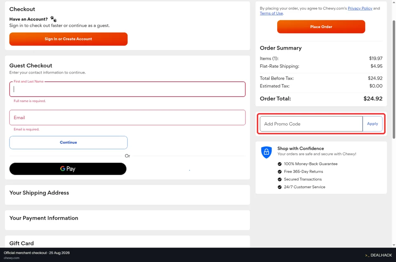
Task: Click the DEALHACK label in bottom bar
Action: 378,255
